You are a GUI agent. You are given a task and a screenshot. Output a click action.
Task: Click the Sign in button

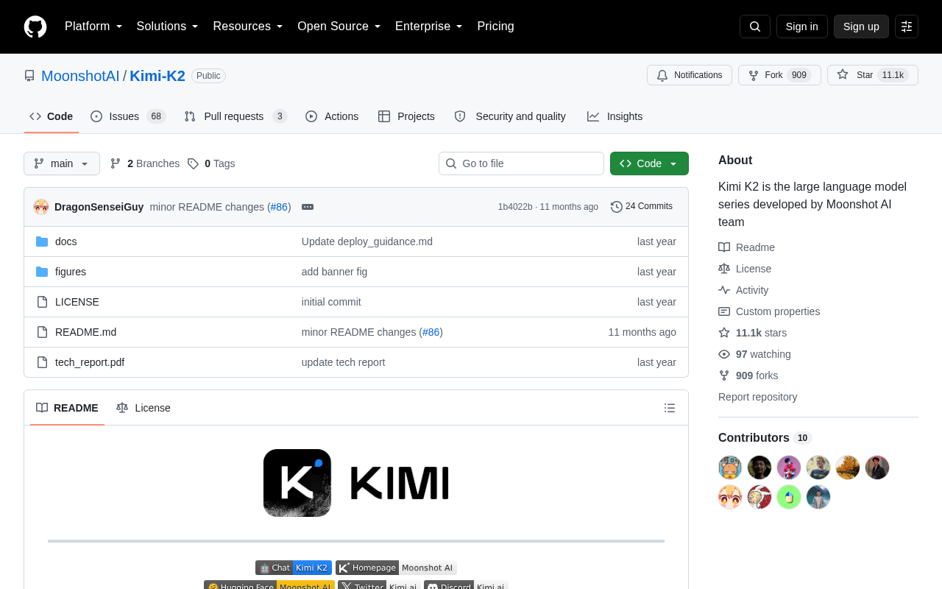pos(802,27)
